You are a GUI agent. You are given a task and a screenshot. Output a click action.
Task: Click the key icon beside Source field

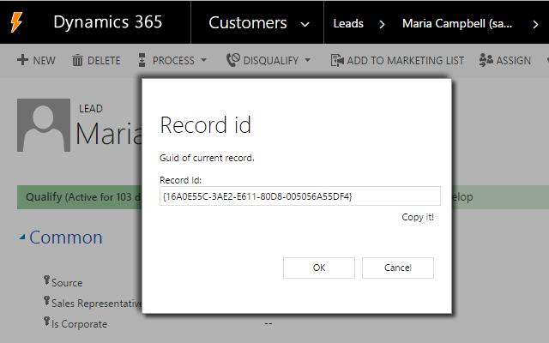pos(46,280)
